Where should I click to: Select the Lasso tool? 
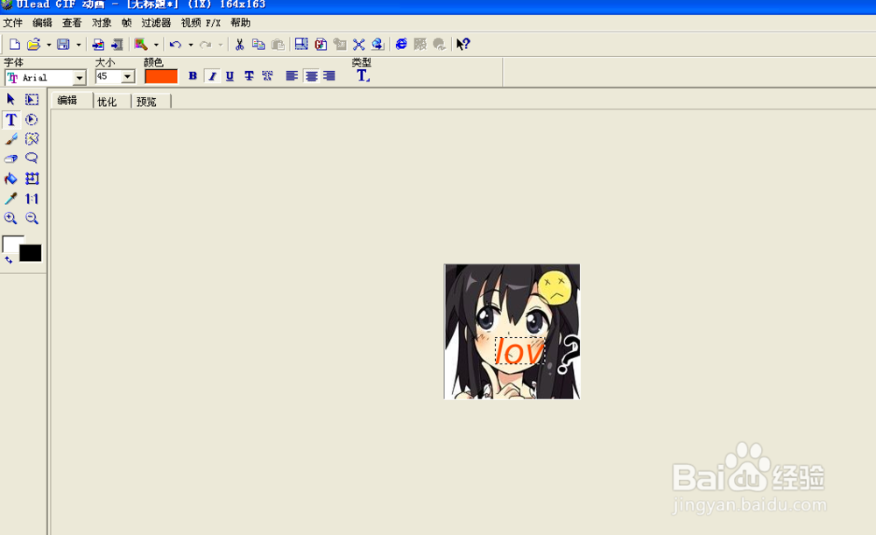[32, 158]
